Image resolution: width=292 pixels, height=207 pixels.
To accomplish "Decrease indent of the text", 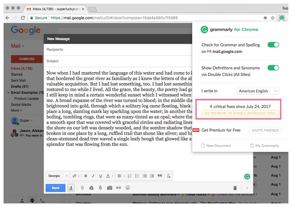I will (145, 176).
